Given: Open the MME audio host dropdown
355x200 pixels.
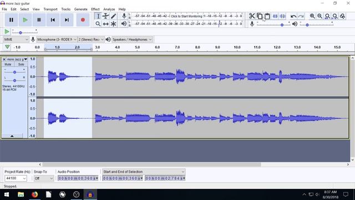Looking at the screenshot, I should pyautogui.click(x=16, y=39).
